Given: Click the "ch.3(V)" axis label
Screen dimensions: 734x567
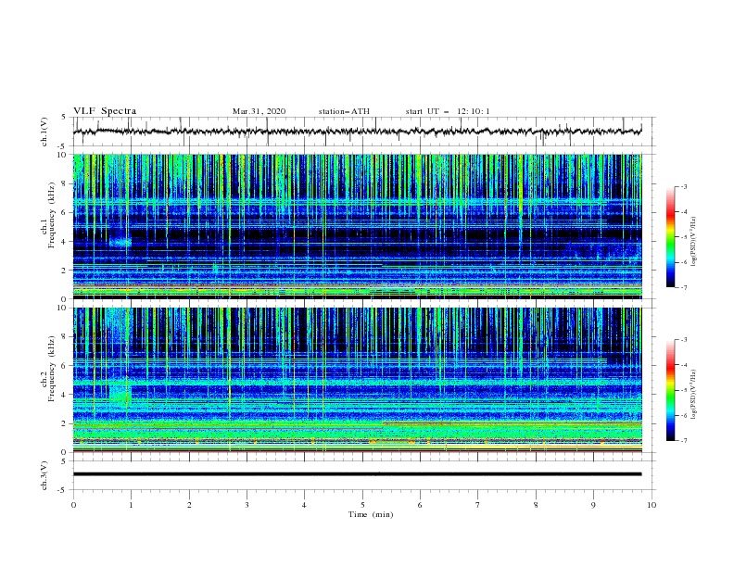Looking at the screenshot, I should point(44,475).
